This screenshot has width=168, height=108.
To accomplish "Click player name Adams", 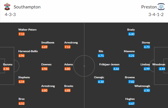I will (69, 65).
